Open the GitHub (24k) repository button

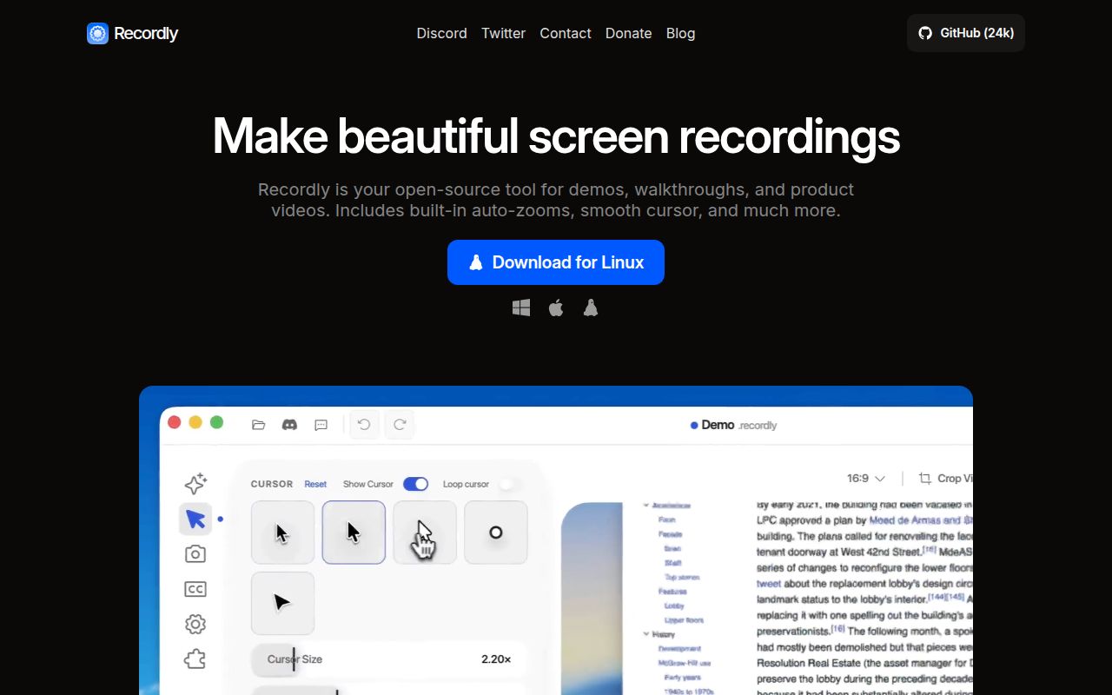966,33
